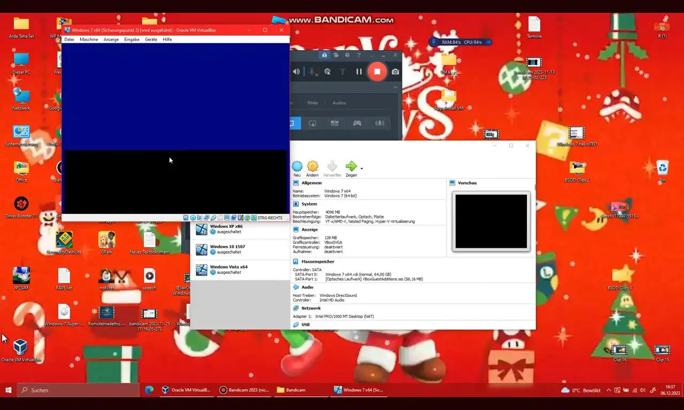Select Driver Booster 11 desktop icon
684x410 pixels.
(21, 208)
